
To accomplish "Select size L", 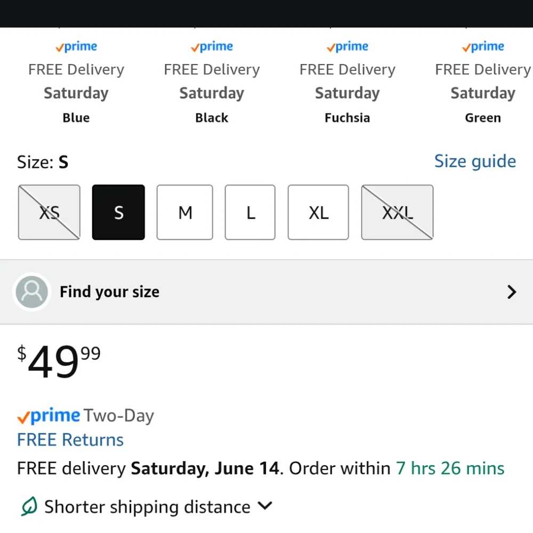I will [x=250, y=213].
